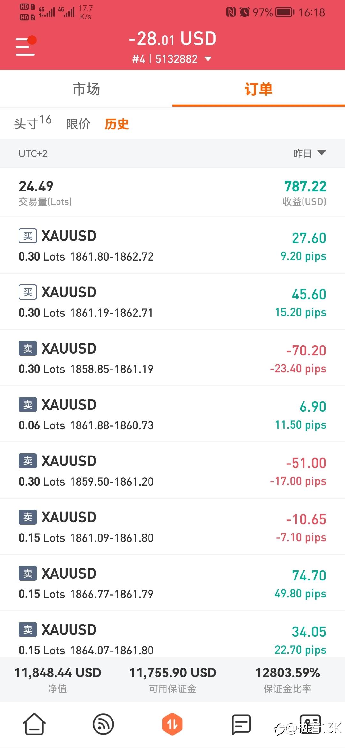Open the chat messages icon
Image resolution: width=345 pixels, height=748 pixels.
point(241,724)
